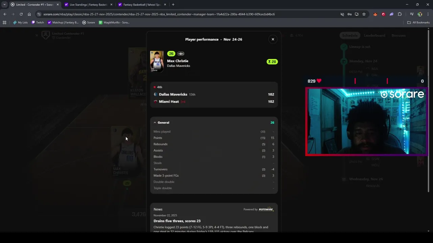Click the hourglass 28 projected score badge
433x243 pixels.
tap(272, 62)
